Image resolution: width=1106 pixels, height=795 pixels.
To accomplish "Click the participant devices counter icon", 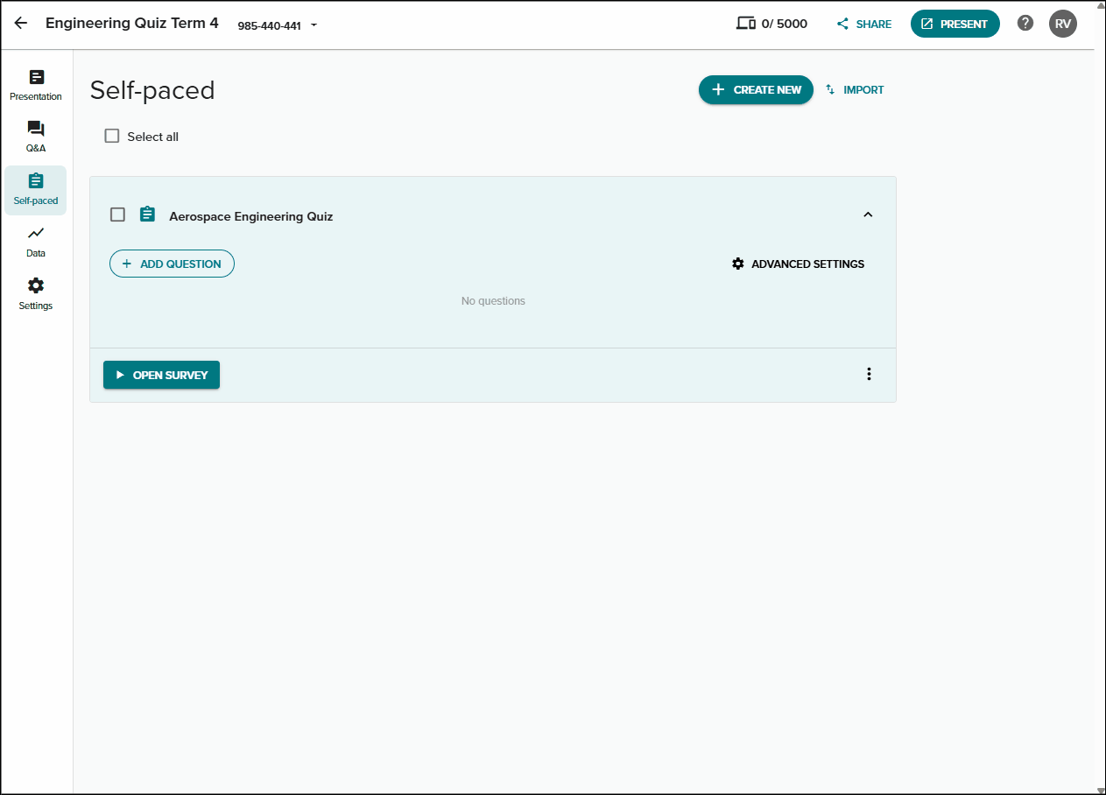I will (746, 24).
